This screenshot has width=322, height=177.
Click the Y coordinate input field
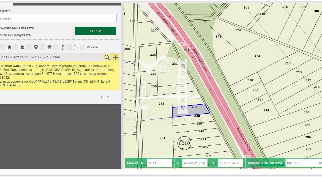pyautogui.click(x=230, y=163)
